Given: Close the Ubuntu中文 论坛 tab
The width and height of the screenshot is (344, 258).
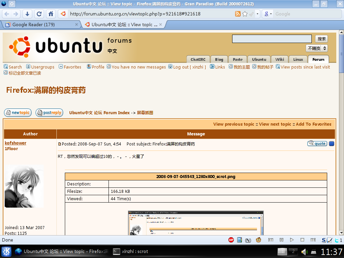Looking at the screenshot, I should 161,25.
